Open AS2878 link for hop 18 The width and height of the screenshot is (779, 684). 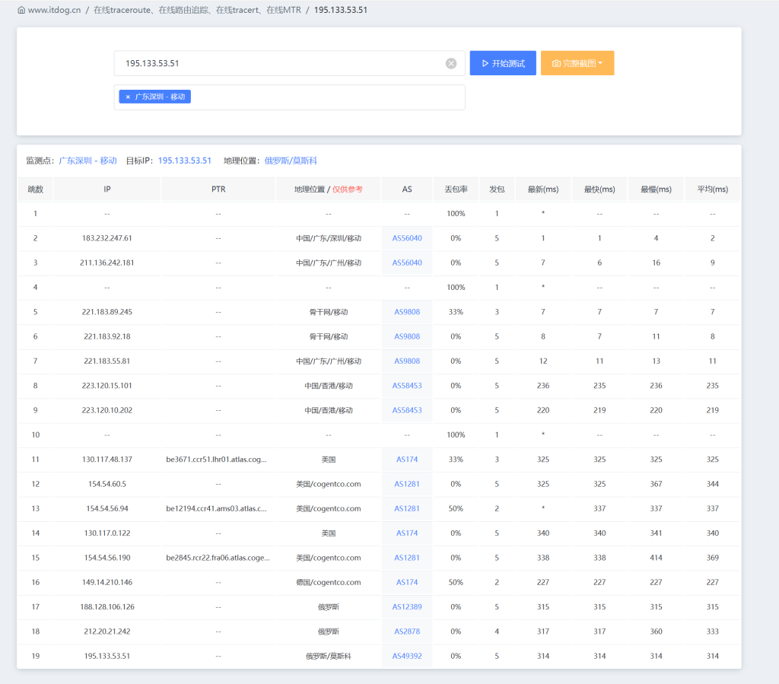tap(407, 632)
